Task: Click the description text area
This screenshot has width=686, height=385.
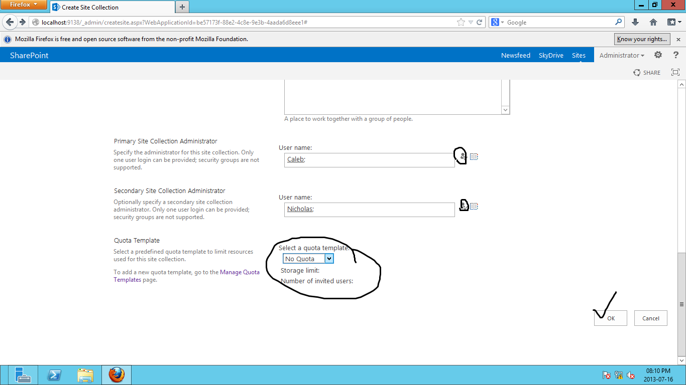Action: click(x=393, y=97)
